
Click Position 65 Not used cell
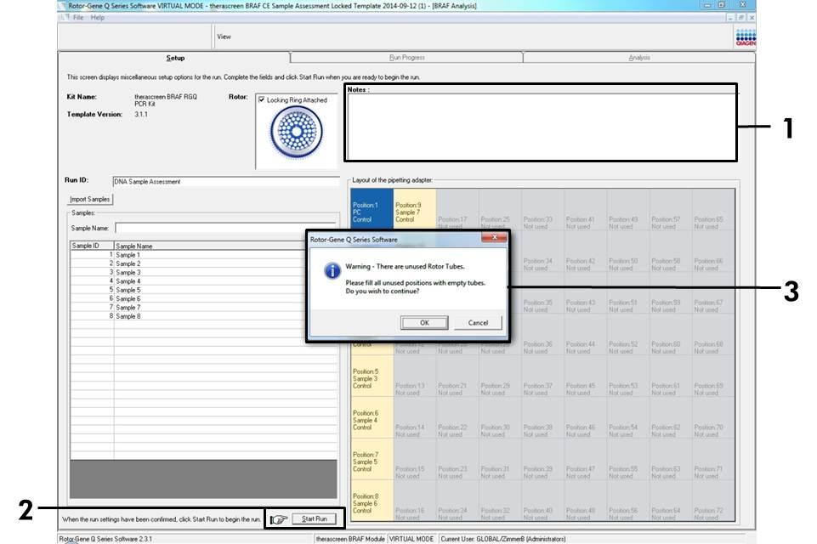click(712, 209)
